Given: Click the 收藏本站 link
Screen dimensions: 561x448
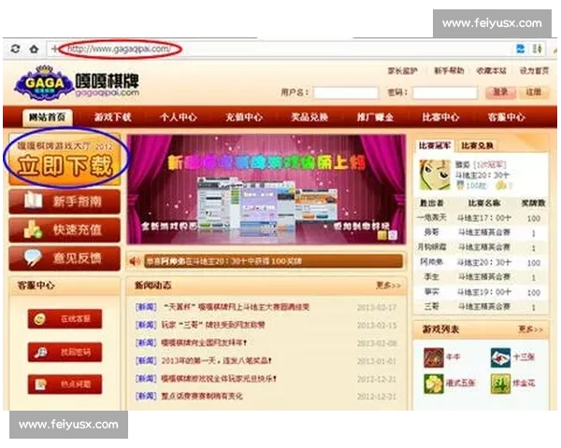Looking at the screenshot, I should tap(492, 71).
